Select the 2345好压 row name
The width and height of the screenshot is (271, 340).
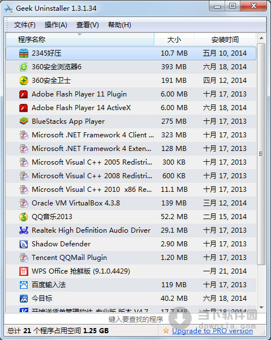(x=46, y=53)
